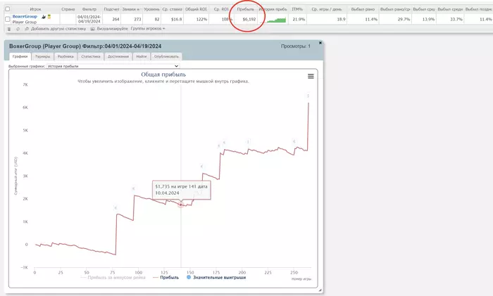
Task: Click the $16.8 average stake cell
Action: point(172,19)
